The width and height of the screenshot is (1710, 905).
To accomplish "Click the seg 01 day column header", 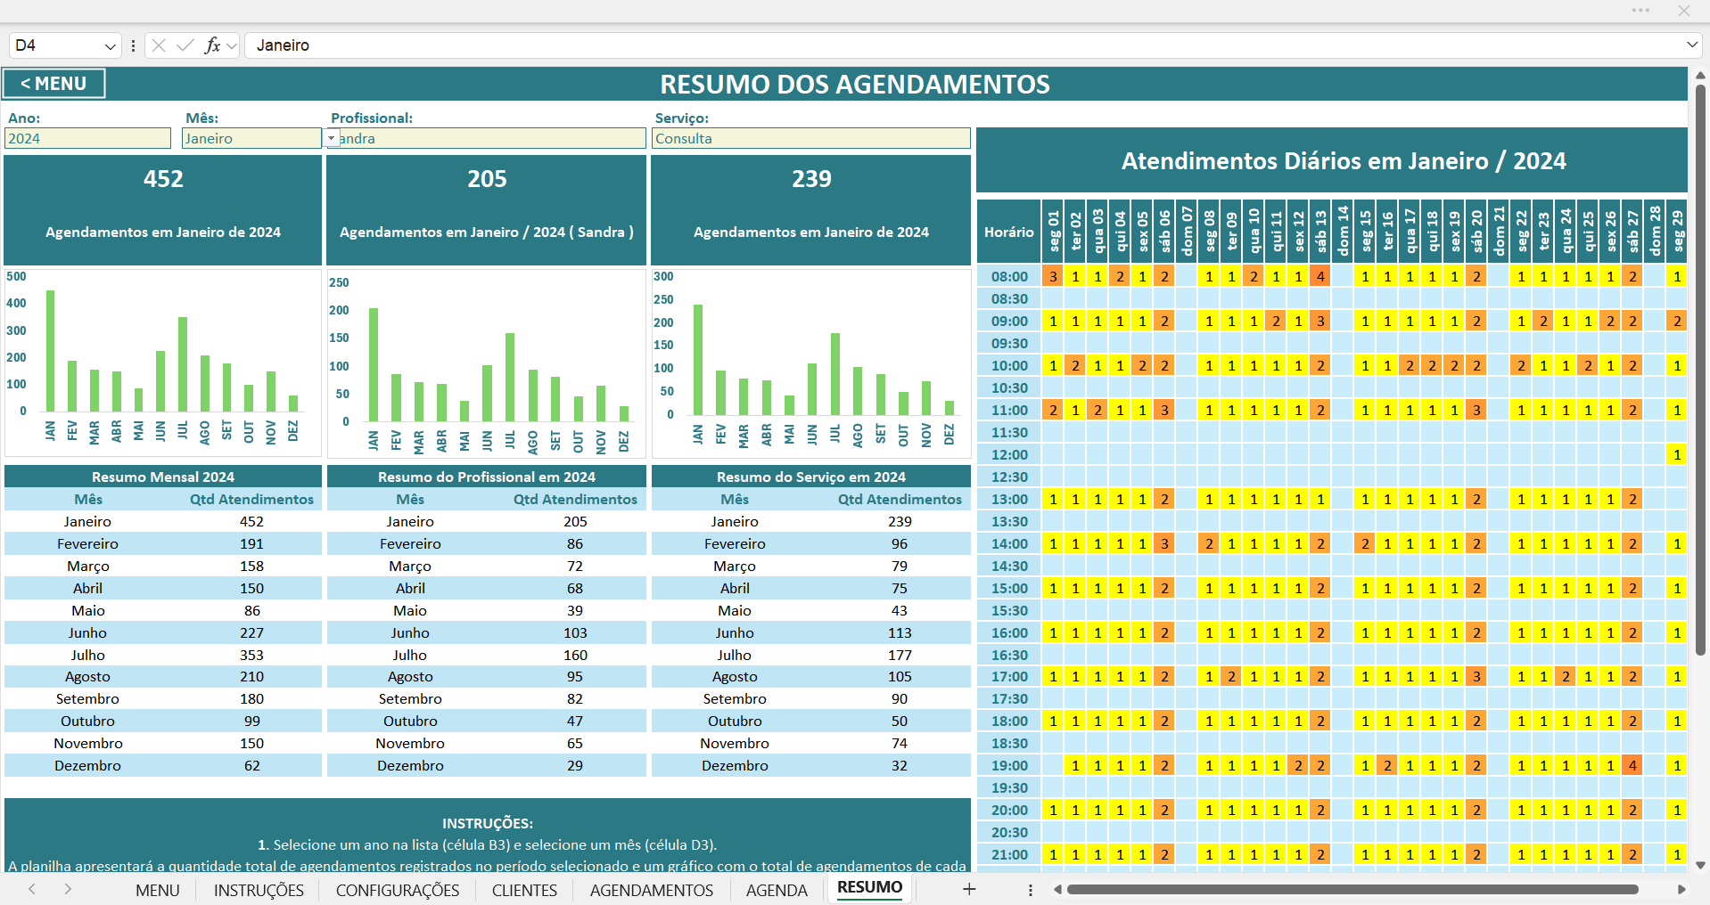I will tap(1054, 232).
